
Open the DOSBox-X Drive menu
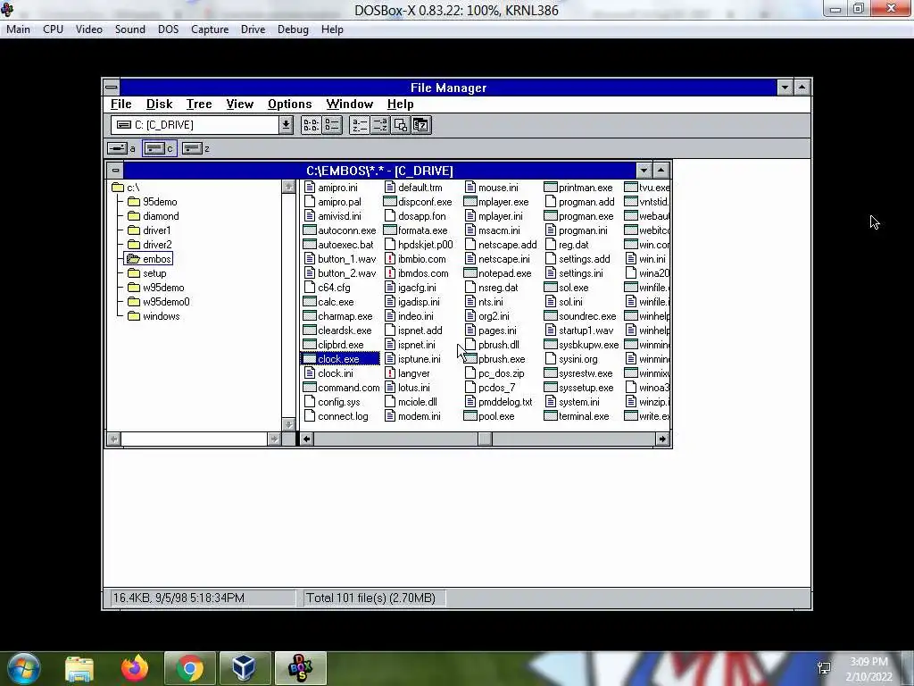coord(253,29)
